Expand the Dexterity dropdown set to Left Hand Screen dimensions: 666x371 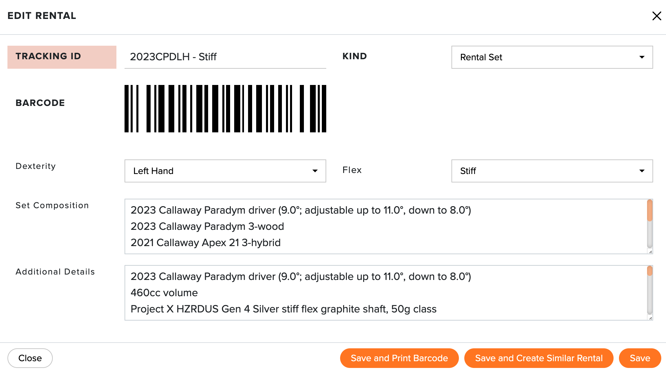coord(225,171)
